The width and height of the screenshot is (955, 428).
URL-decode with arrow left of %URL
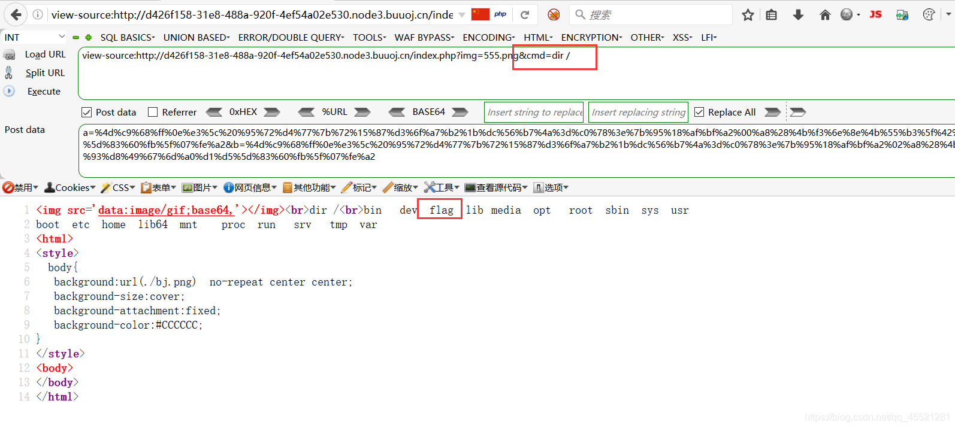[306, 112]
